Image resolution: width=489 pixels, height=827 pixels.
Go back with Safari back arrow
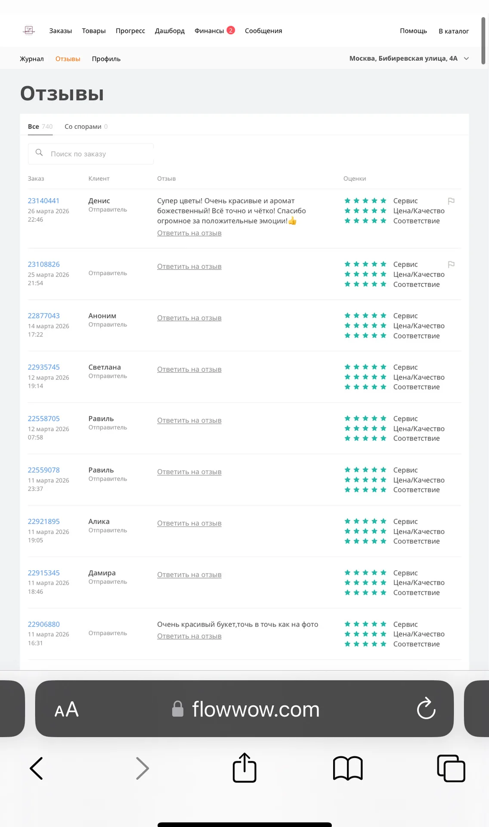(36, 768)
